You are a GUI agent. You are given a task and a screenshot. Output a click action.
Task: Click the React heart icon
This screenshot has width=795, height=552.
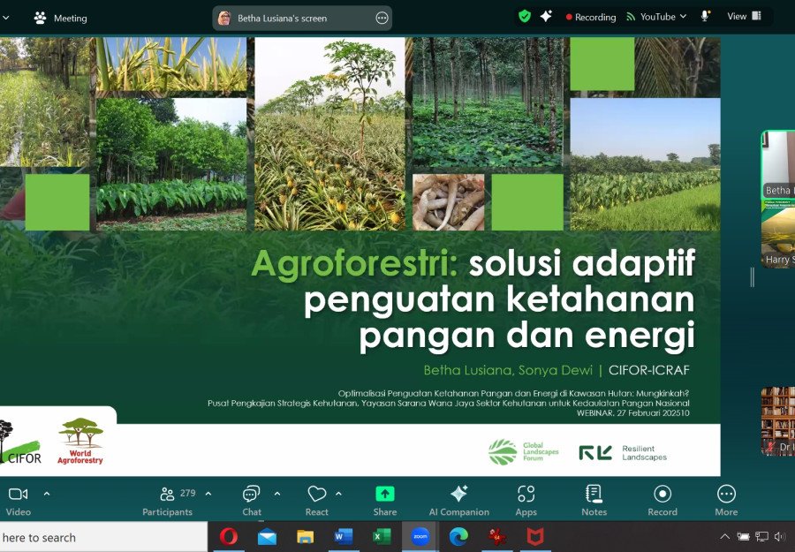point(317,500)
